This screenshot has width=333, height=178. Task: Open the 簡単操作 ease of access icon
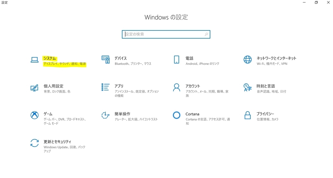coord(105,115)
